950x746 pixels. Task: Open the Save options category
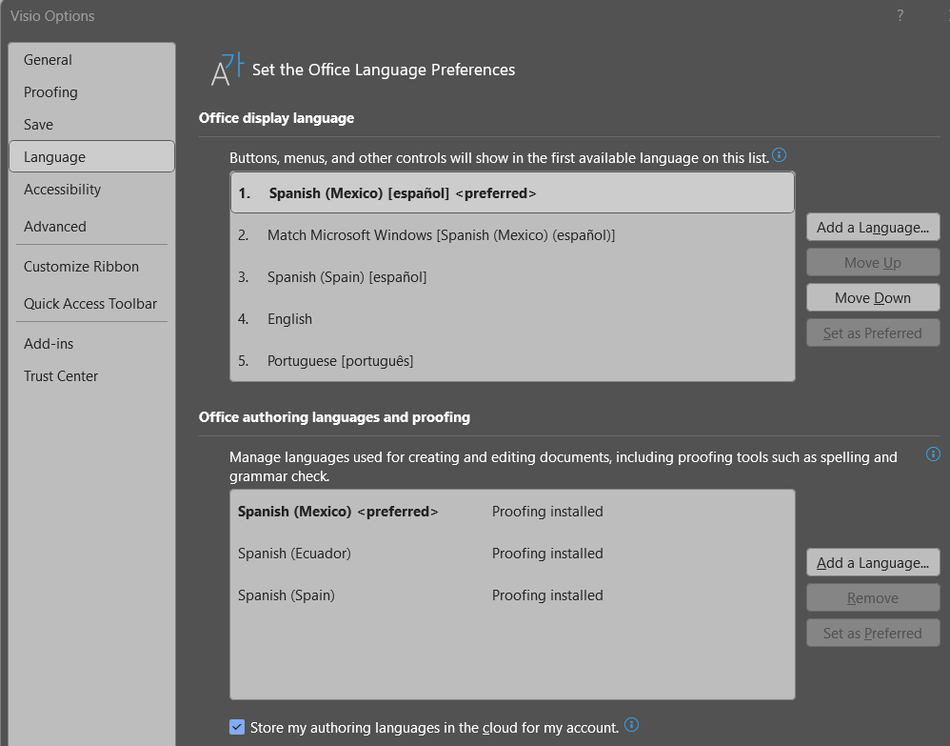pyautogui.click(x=92, y=124)
